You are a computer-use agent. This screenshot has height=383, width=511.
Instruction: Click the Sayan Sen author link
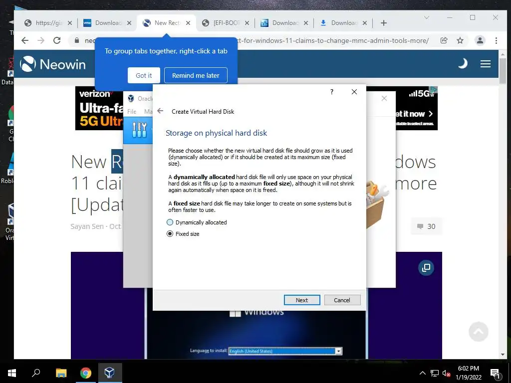pos(87,226)
